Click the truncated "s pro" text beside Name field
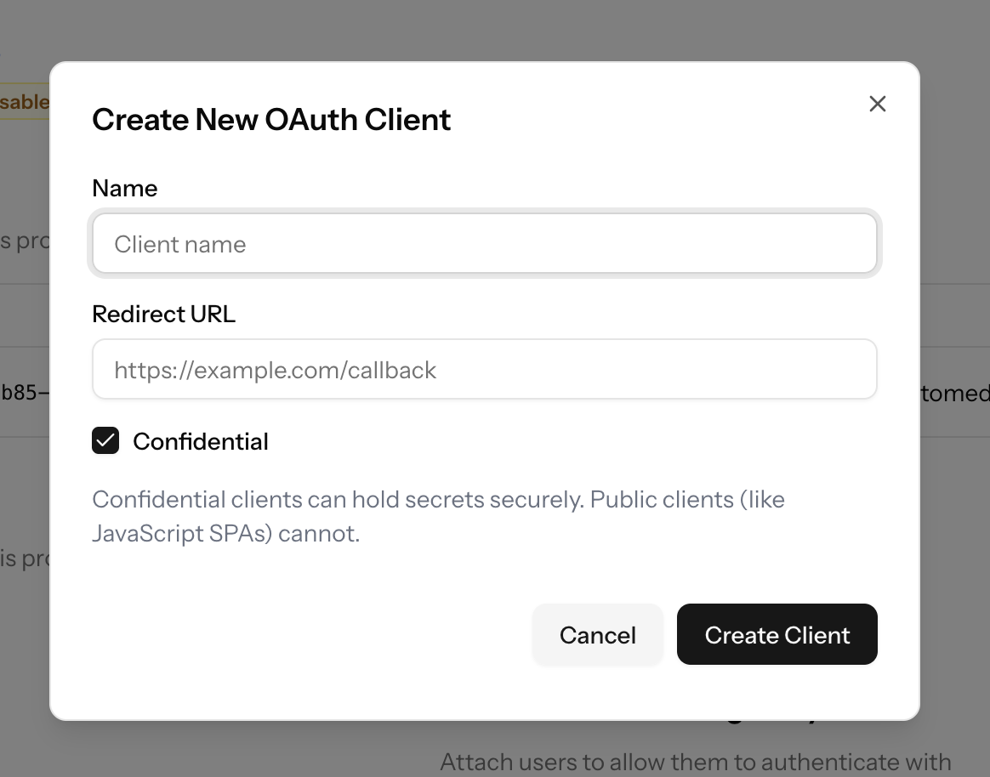The height and width of the screenshot is (777, 990). coord(24,241)
